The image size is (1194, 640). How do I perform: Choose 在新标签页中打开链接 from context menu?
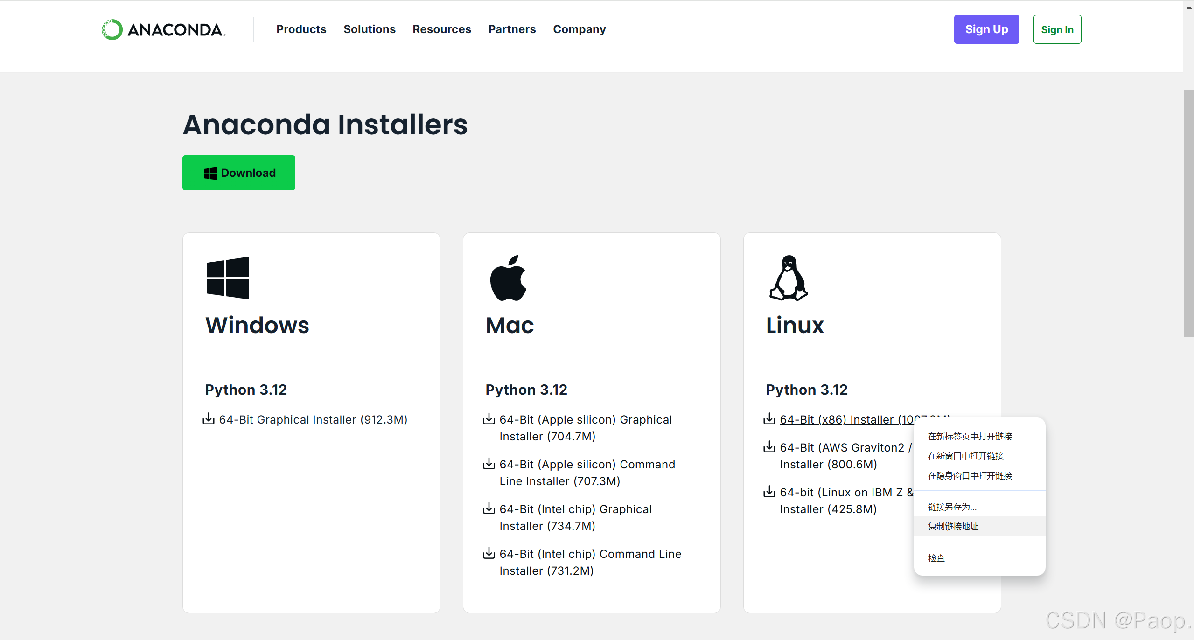coord(970,436)
